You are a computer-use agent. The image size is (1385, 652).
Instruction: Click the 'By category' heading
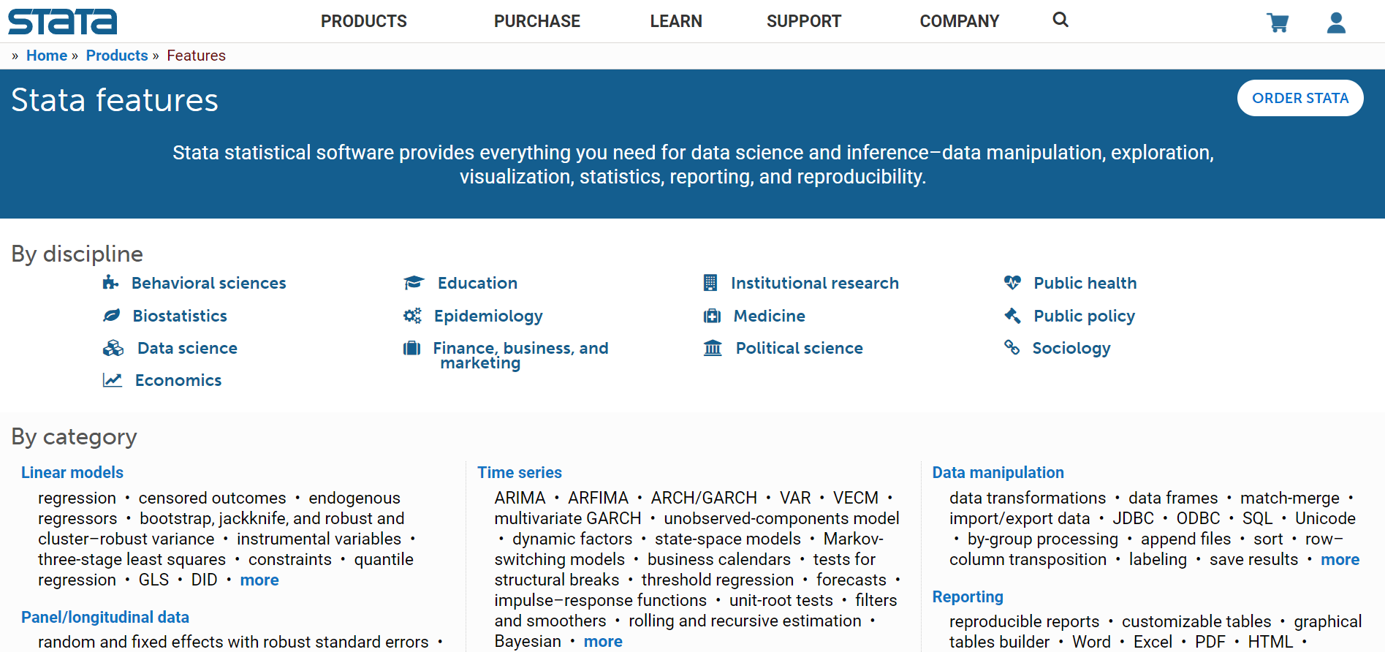point(75,436)
